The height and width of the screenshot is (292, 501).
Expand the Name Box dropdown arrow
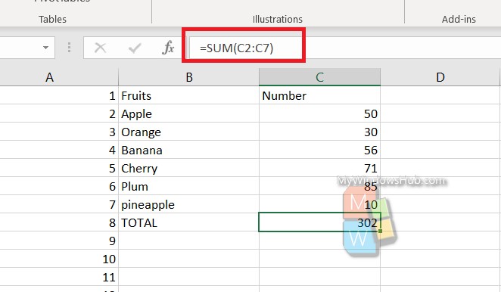pos(45,48)
